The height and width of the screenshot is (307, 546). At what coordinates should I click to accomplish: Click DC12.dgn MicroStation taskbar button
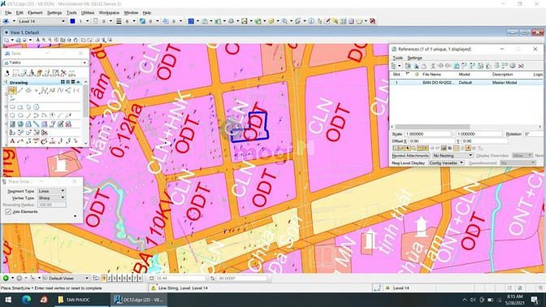pyautogui.click(x=139, y=300)
